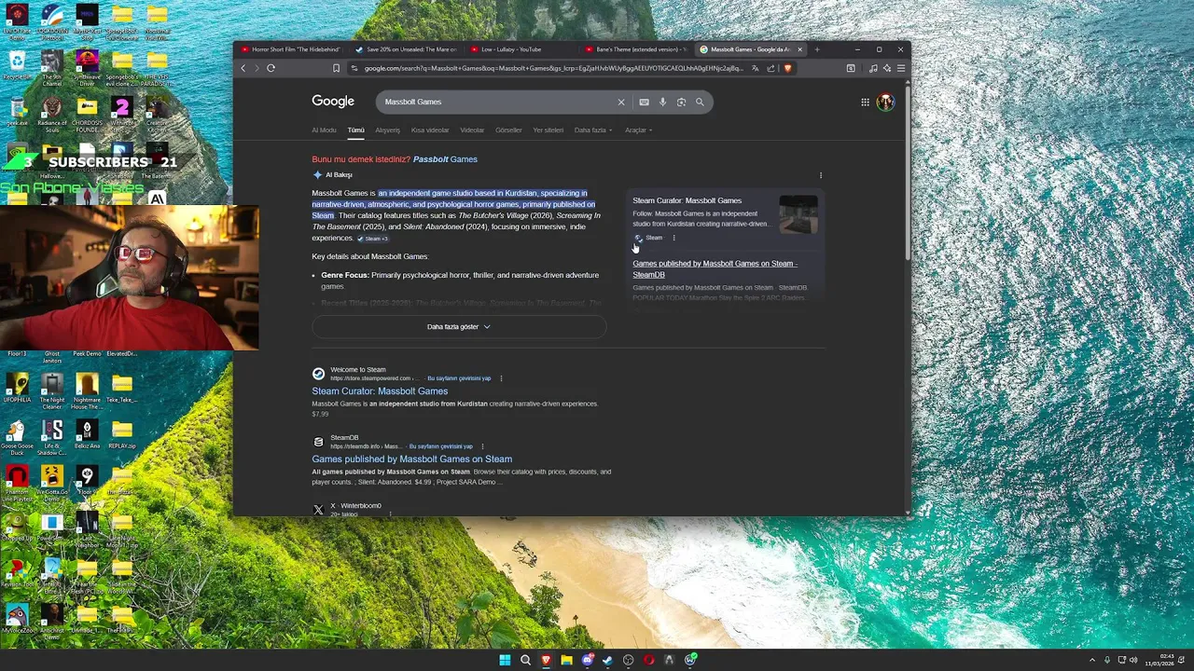Open the Windows Start button
Screen dimensions: 1194x671
[505, 660]
